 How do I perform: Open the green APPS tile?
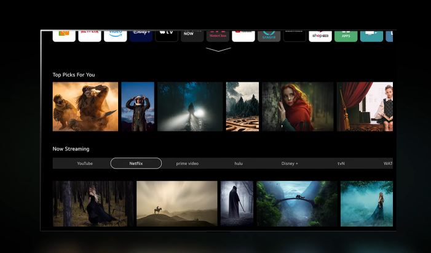pyautogui.click(x=346, y=35)
